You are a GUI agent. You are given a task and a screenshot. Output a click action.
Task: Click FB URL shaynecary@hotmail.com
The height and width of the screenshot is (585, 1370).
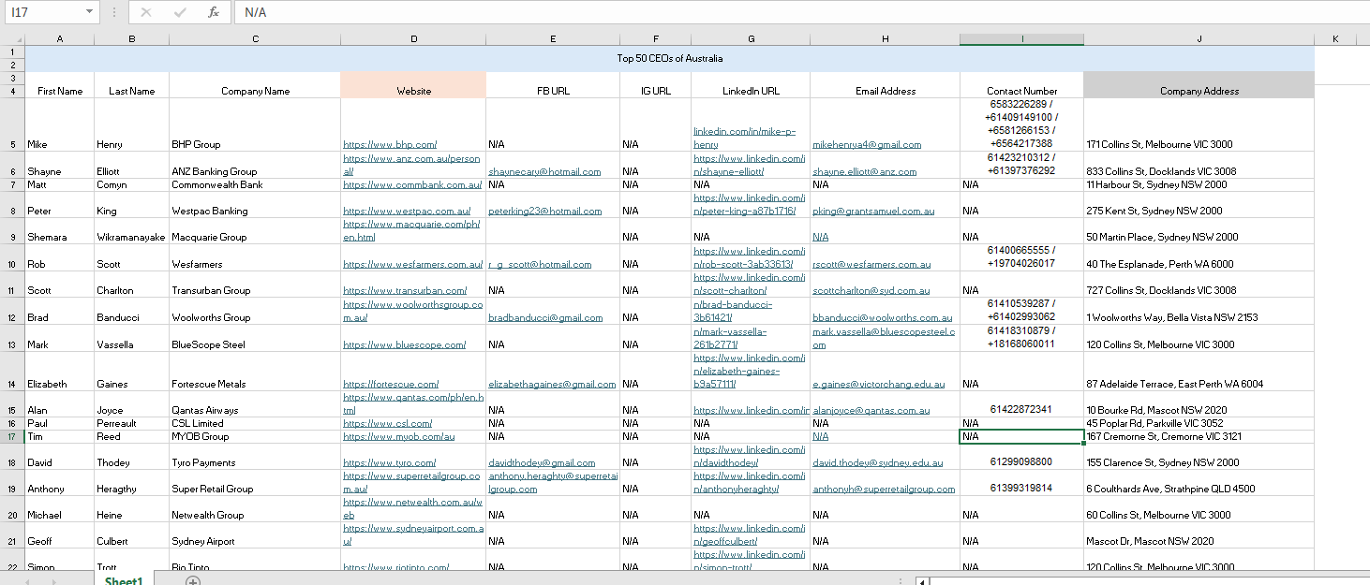[544, 172]
